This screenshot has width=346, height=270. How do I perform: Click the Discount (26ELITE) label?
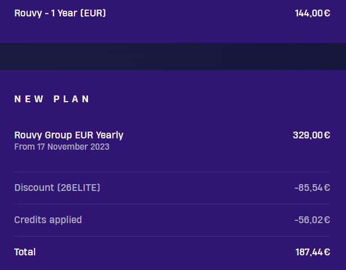pos(57,188)
